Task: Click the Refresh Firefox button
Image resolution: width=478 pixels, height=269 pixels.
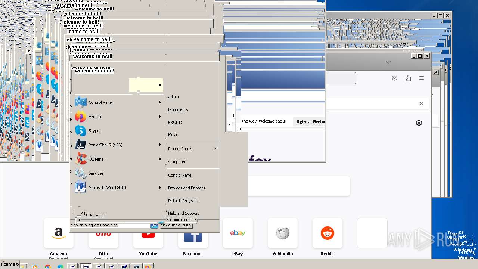Action: coord(309,121)
